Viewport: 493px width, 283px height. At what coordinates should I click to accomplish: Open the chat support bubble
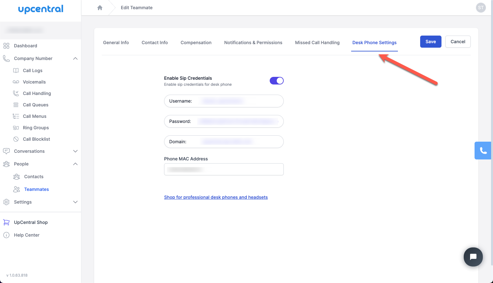(x=473, y=257)
